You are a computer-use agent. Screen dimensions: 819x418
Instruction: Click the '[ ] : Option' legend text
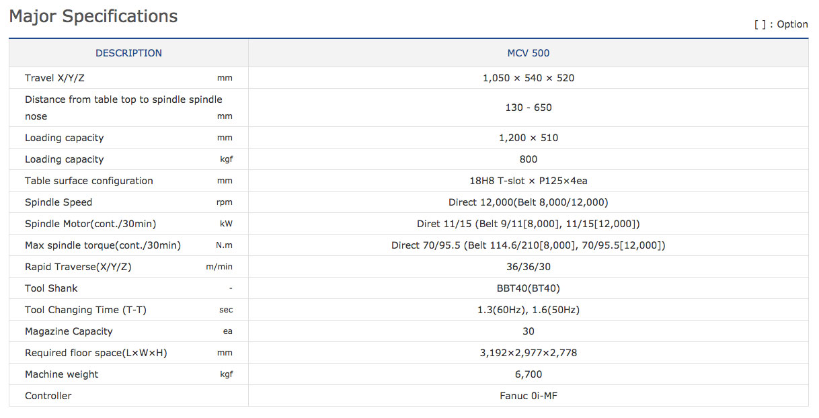(781, 24)
